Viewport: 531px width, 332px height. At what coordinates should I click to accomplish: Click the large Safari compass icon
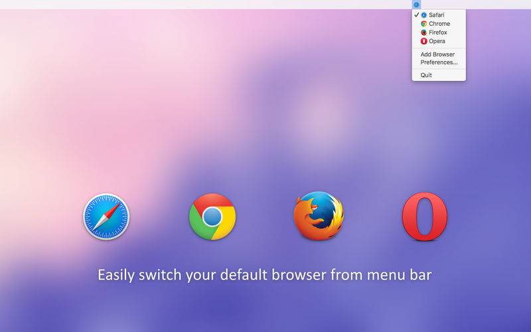pos(106,216)
